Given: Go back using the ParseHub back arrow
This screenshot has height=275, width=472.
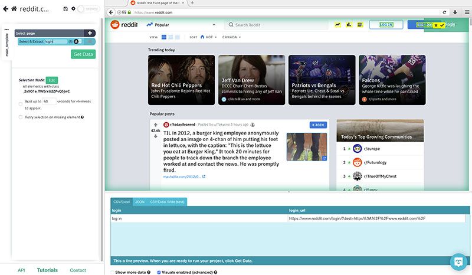Looking at the screenshot, I should (x=5, y=9).
